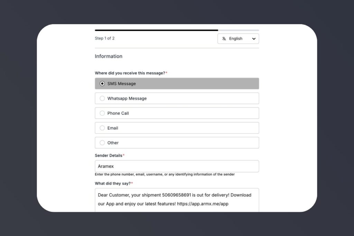
Task: Click the app.armx.me URL in the message
Action: pyautogui.click(x=203, y=204)
